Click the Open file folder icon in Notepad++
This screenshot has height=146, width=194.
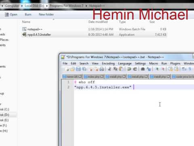click(x=72, y=69)
